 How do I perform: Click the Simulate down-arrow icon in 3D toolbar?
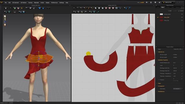[x=6, y=8]
